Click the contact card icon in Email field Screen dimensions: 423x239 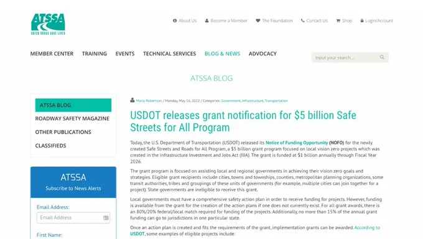[106, 218]
